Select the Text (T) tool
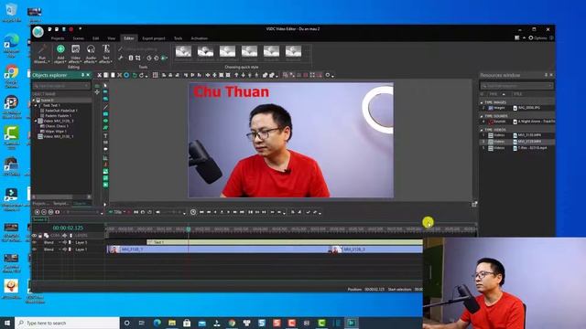This screenshot has height=329, width=586. pyautogui.click(x=105, y=135)
